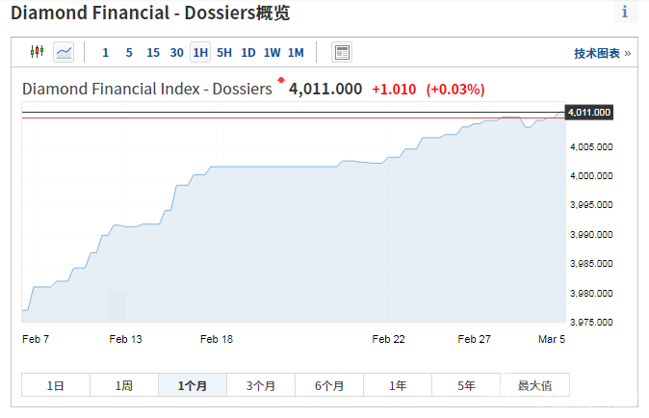Viewport: 649px width, 418px height.
Task: Switch to the 1D interval
Action: pyautogui.click(x=248, y=53)
